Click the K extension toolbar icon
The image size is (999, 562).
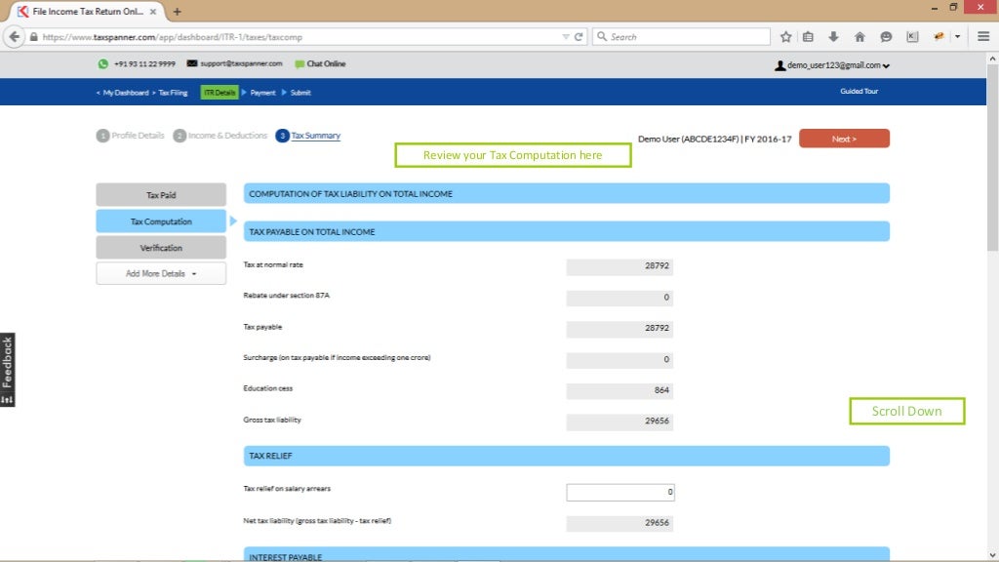tap(912, 37)
